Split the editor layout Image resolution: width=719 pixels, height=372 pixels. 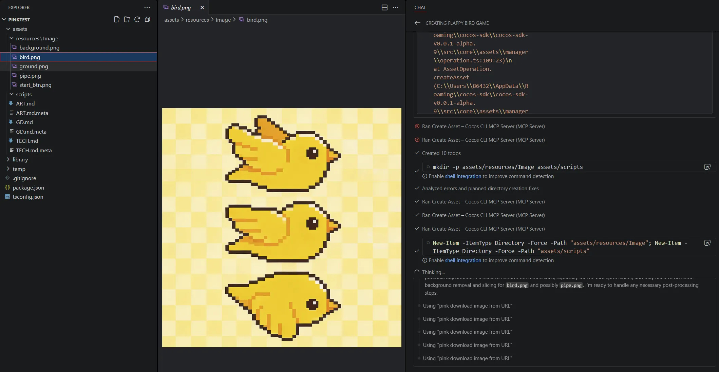pos(384,7)
